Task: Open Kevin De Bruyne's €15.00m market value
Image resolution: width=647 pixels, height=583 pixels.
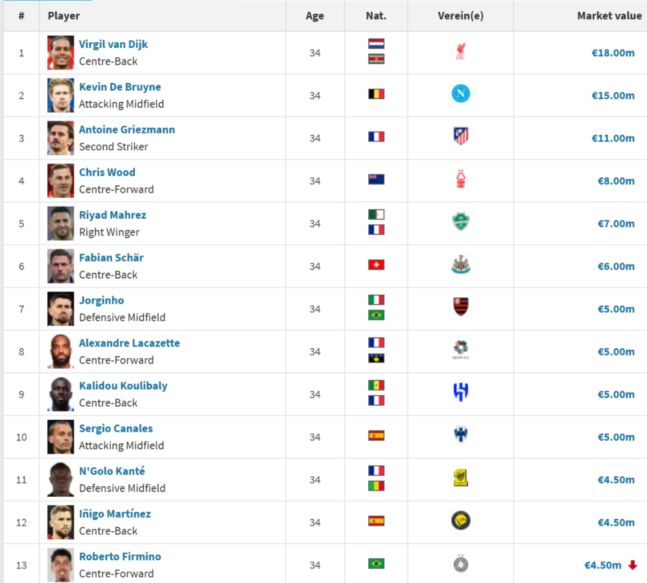Action: (613, 95)
